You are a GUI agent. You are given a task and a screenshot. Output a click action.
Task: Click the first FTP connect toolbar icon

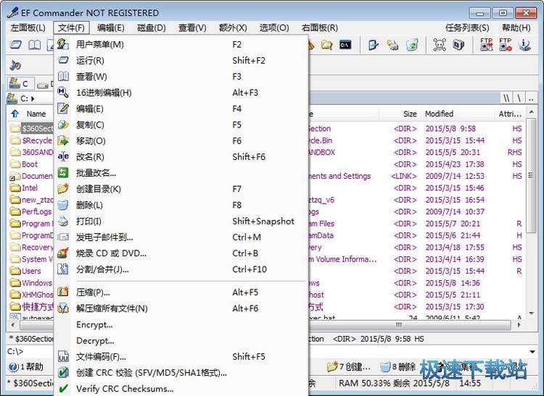pos(487,45)
